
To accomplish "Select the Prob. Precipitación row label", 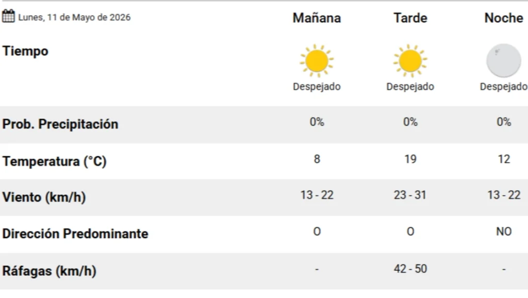I will tap(60, 124).
